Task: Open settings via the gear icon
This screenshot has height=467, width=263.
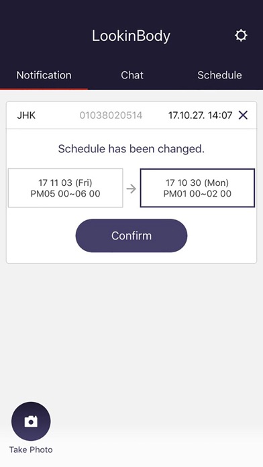Action: coord(241,36)
